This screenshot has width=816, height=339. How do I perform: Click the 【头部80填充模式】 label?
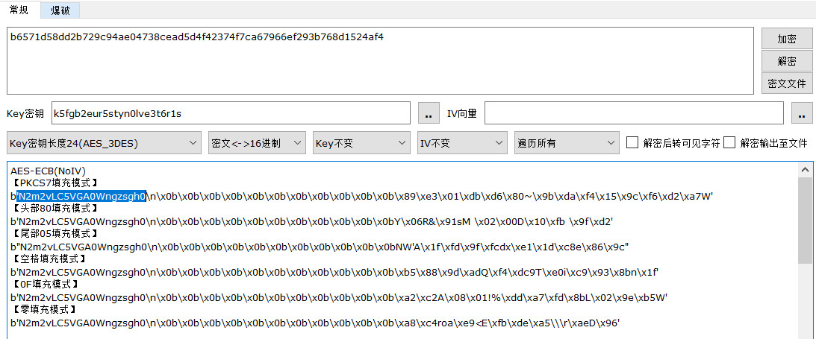point(54,209)
